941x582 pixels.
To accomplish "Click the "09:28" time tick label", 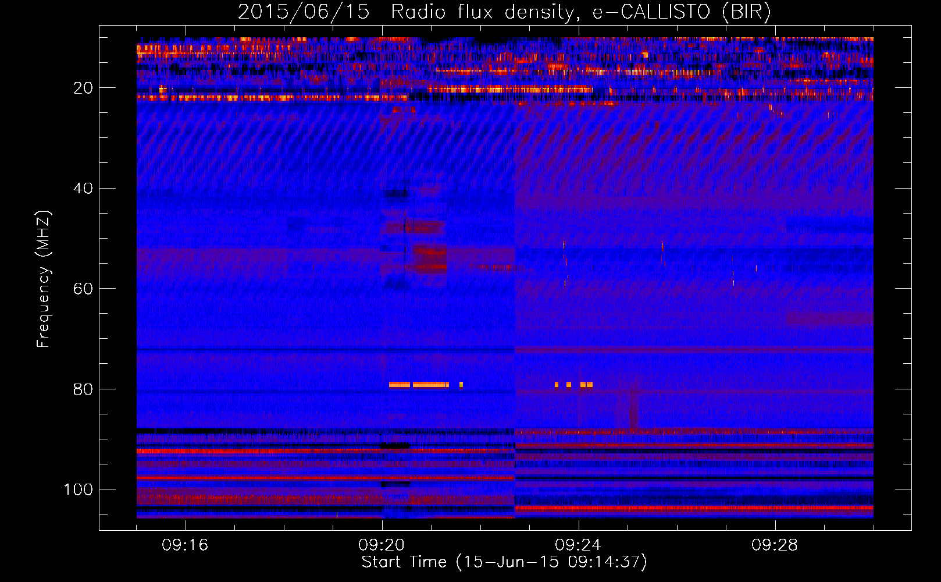I will pos(775,545).
